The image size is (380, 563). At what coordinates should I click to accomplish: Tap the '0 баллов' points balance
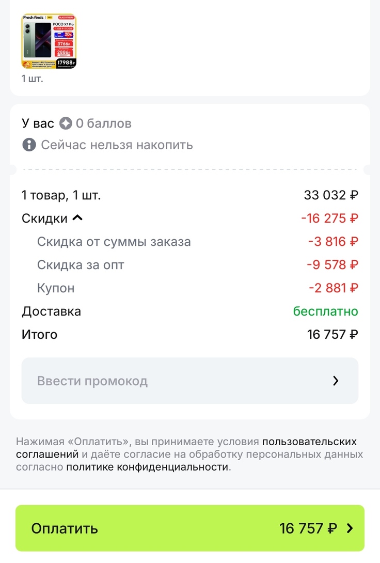[103, 123]
